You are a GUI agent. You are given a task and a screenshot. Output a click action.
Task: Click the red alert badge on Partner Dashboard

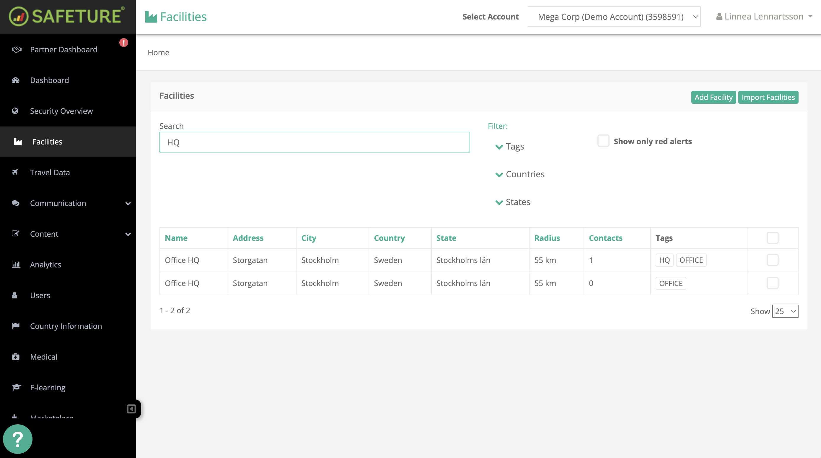click(124, 43)
